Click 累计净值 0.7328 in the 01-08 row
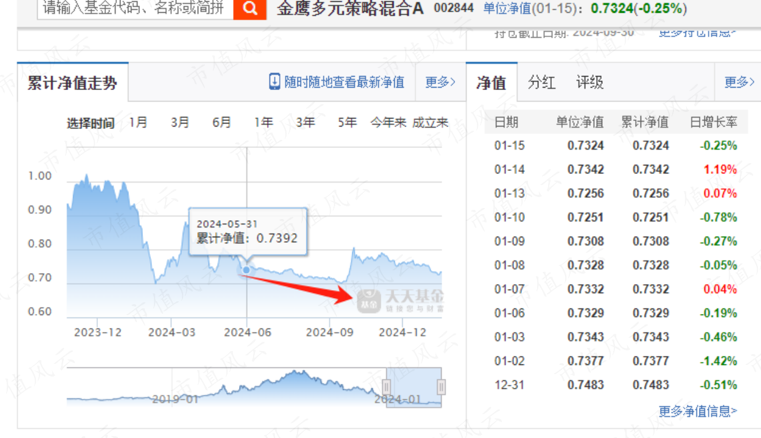This screenshot has width=761, height=438. click(651, 265)
